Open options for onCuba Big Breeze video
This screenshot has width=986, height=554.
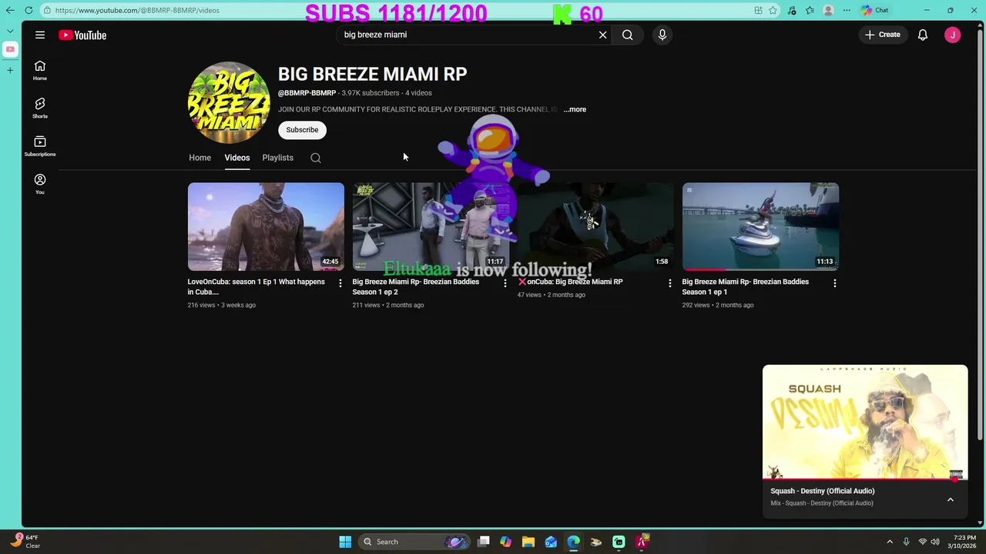(x=669, y=283)
